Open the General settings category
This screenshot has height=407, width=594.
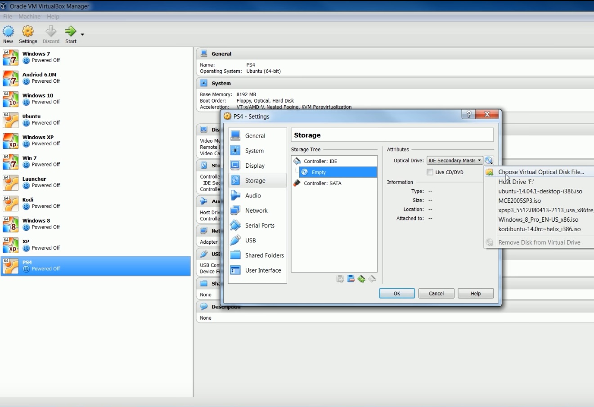pyautogui.click(x=257, y=136)
